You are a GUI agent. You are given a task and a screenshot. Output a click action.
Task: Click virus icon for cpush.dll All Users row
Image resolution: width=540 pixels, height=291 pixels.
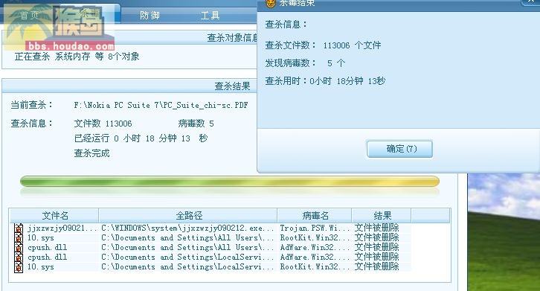(x=19, y=248)
